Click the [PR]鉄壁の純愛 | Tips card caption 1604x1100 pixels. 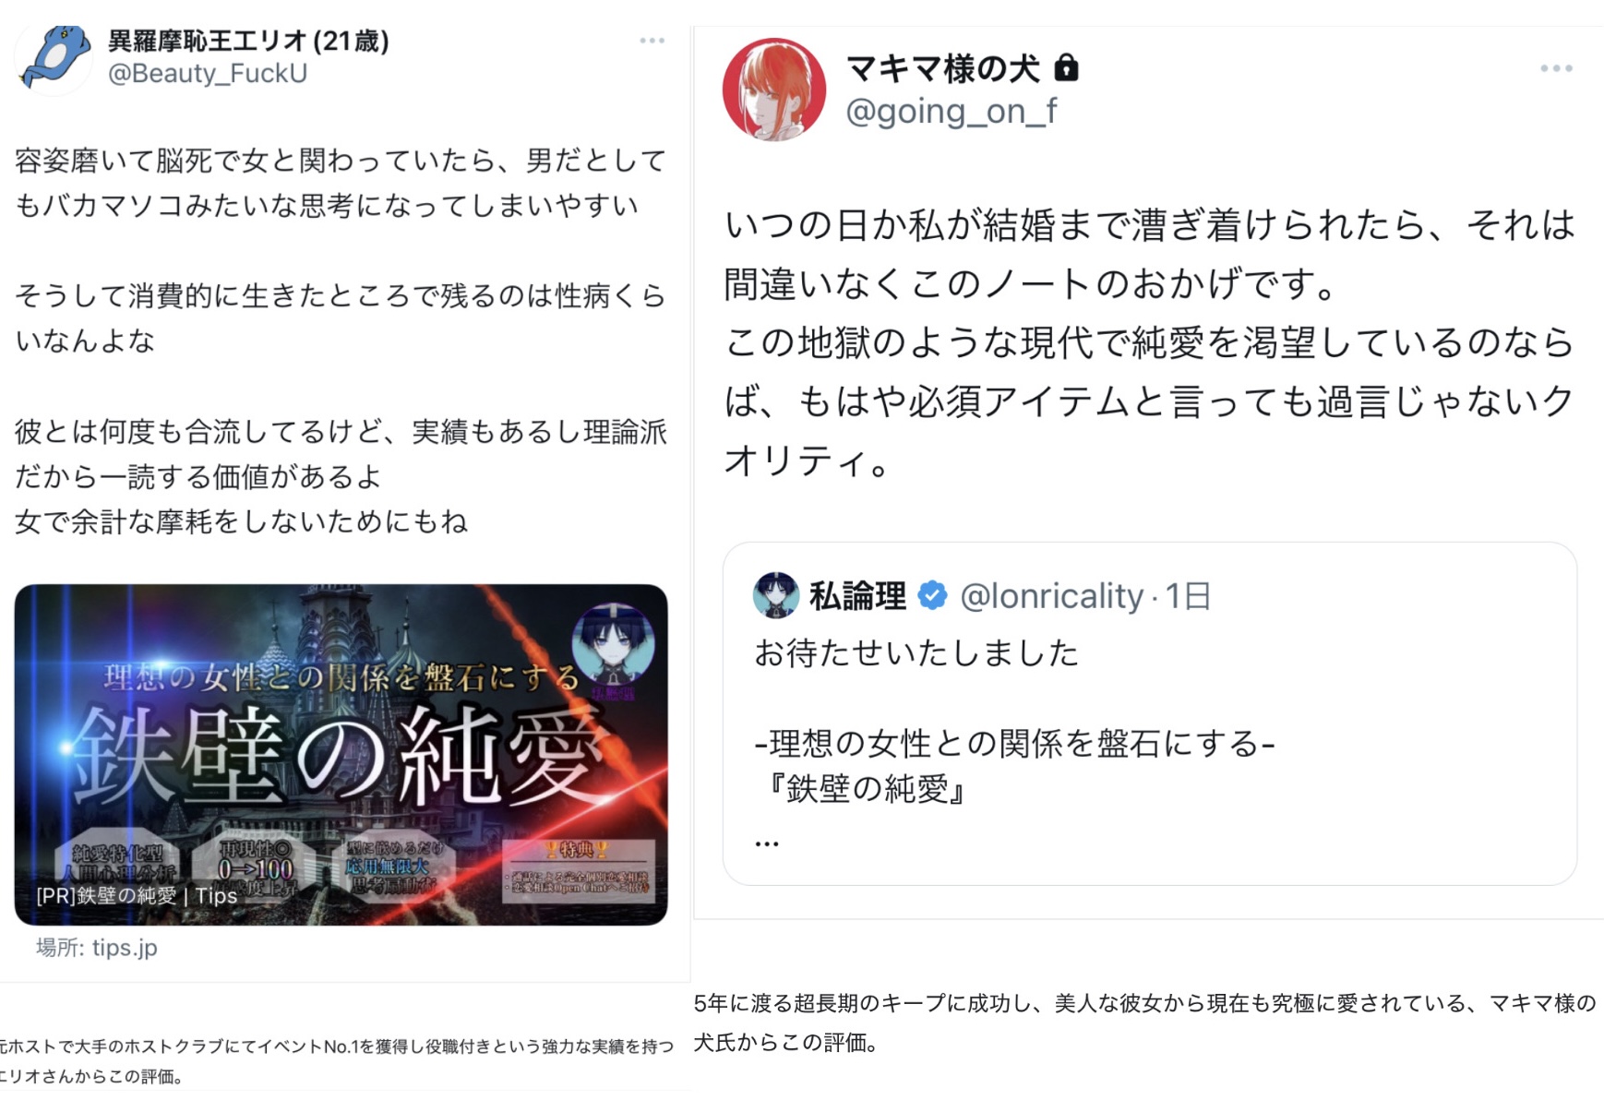pyautogui.click(x=137, y=895)
